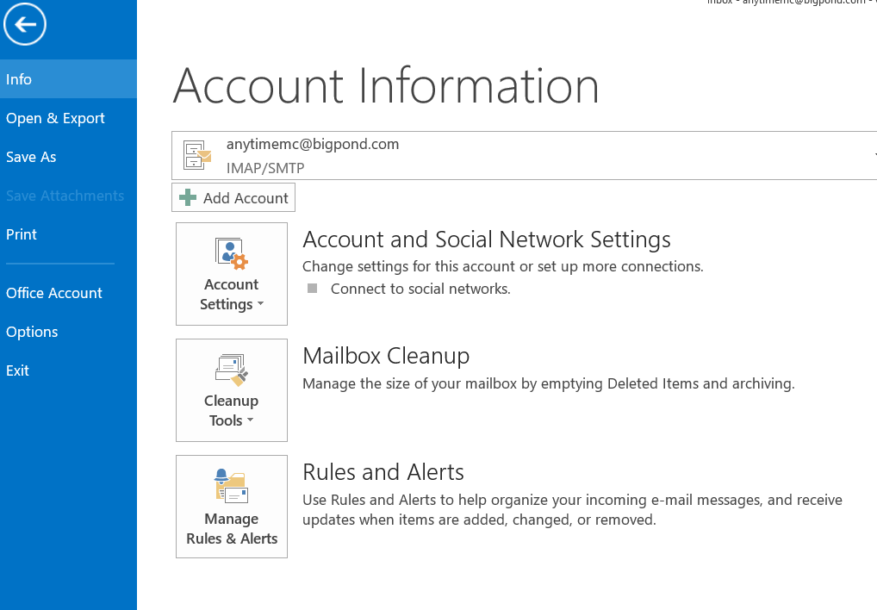Expand the Account Settings dropdown button
The height and width of the screenshot is (610, 877).
[x=232, y=274]
